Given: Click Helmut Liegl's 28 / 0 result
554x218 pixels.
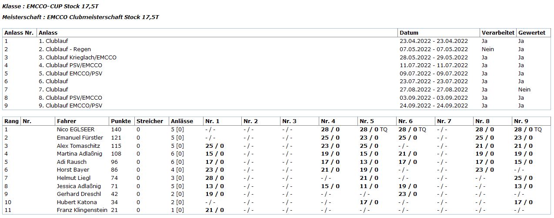Looking at the screenshot, I should coord(214,178).
